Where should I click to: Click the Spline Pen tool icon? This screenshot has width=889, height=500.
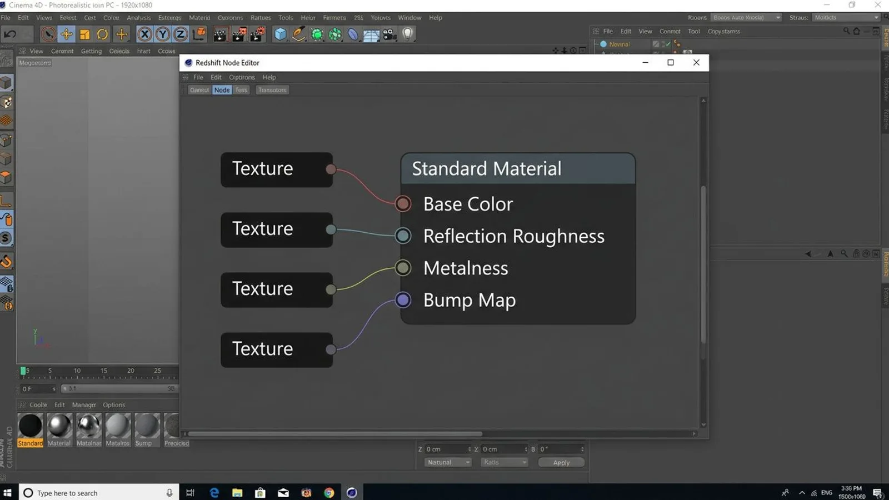tap(298, 34)
